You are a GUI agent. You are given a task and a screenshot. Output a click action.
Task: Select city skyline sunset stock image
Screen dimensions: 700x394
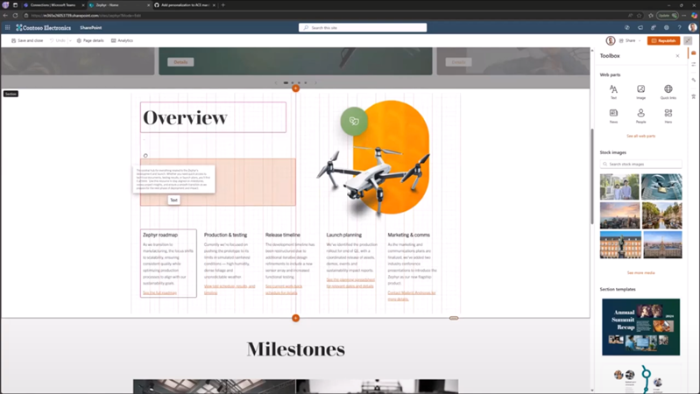(x=619, y=215)
